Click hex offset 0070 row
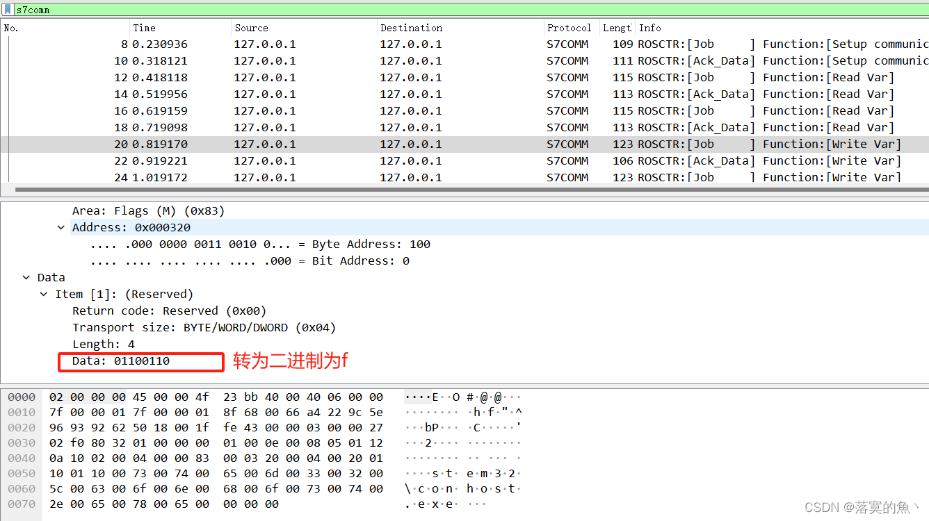The image size is (929, 521). [x=164, y=504]
